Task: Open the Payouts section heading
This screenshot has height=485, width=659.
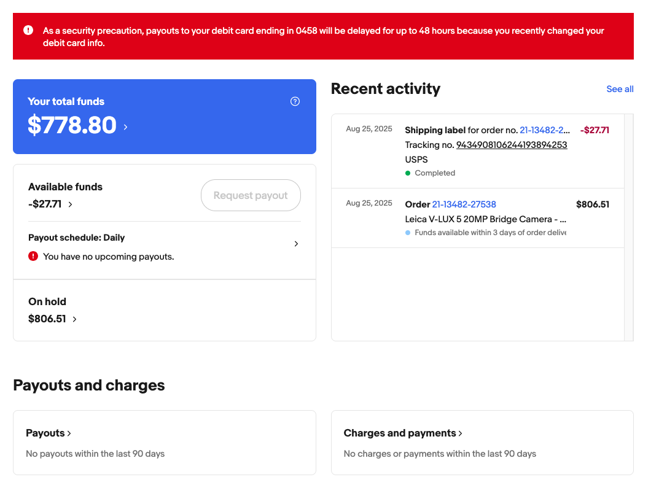Action: coord(48,433)
